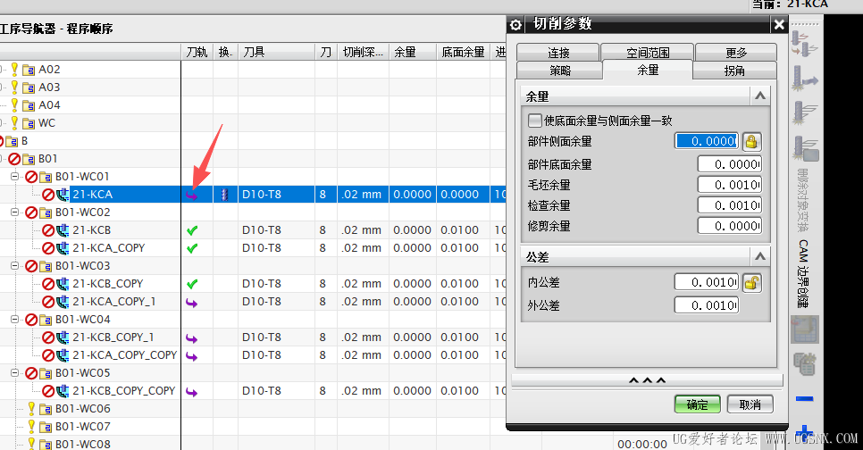Click the purple arrow in the 21-KCB_COPY_COPY row
The width and height of the screenshot is (863, 450).
(191, 392)
